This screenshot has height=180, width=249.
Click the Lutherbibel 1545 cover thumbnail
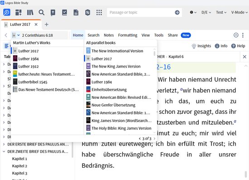[15, 82]
